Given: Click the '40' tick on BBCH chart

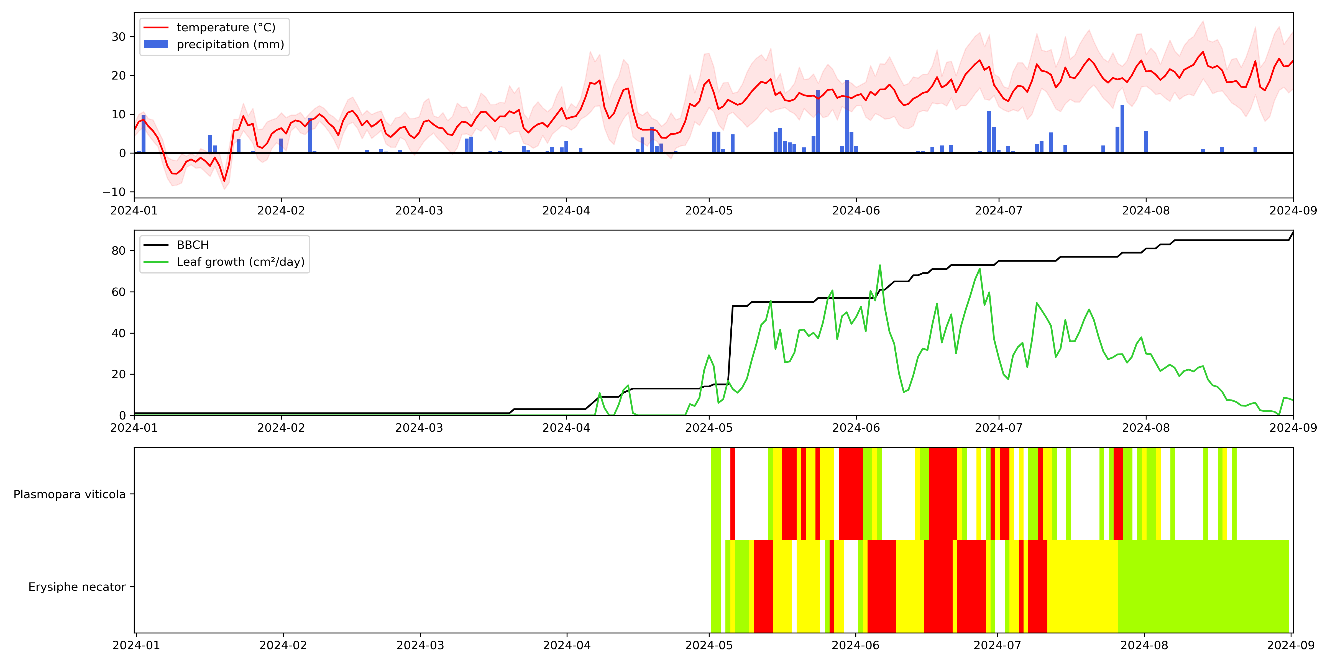Looking at the screenshot, I should (x=119, y=334).
